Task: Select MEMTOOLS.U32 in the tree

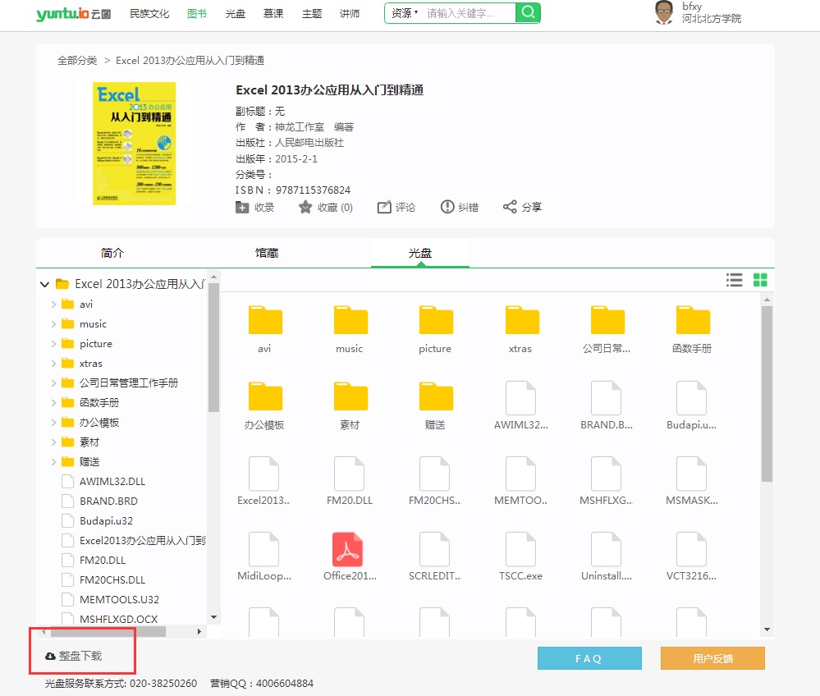Action: (x=119, y=599)
